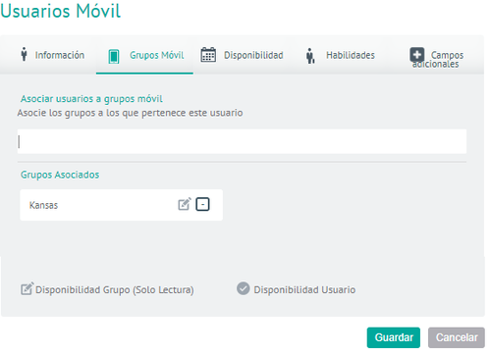Focus the group association search field

242,141
